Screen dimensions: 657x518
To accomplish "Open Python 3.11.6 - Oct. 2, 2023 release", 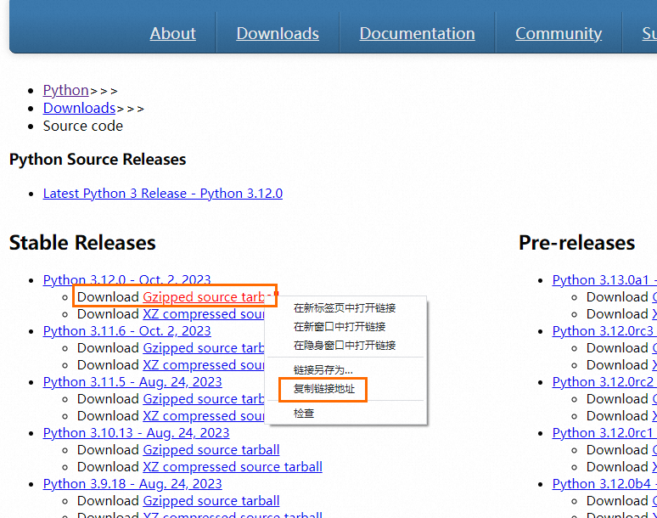I will pyautogui.click(x=127, y=330).
